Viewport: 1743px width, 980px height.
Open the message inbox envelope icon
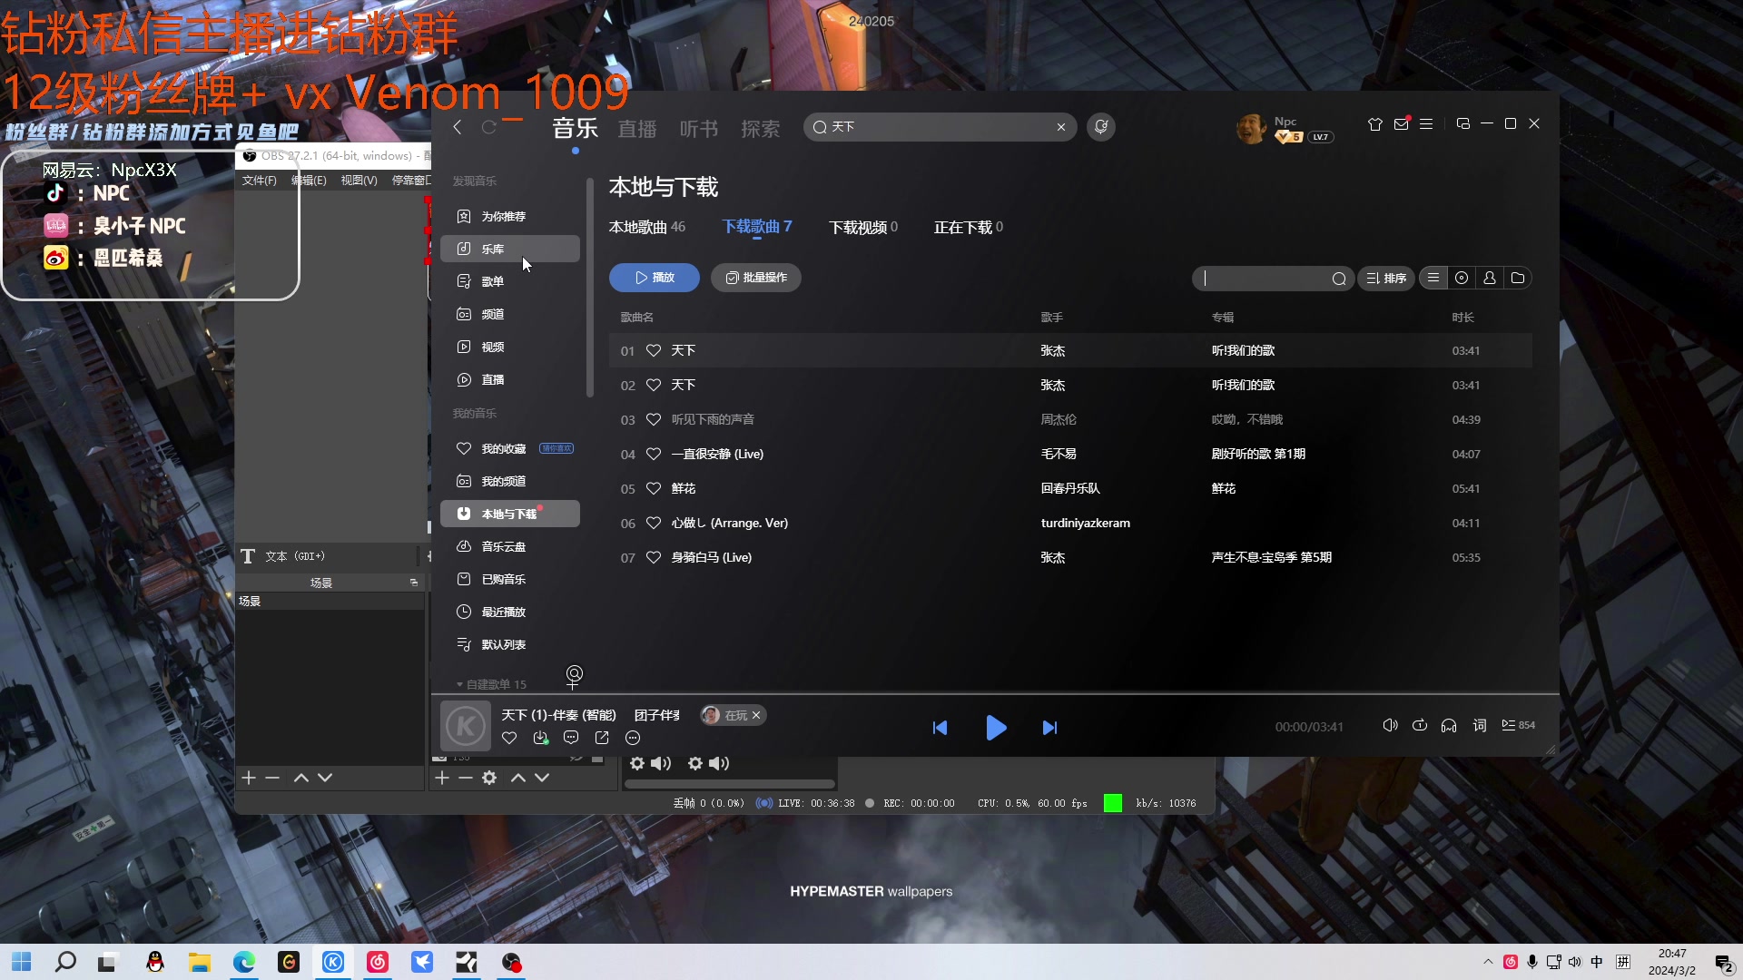pyautogui.click(x=1402, y=124)
